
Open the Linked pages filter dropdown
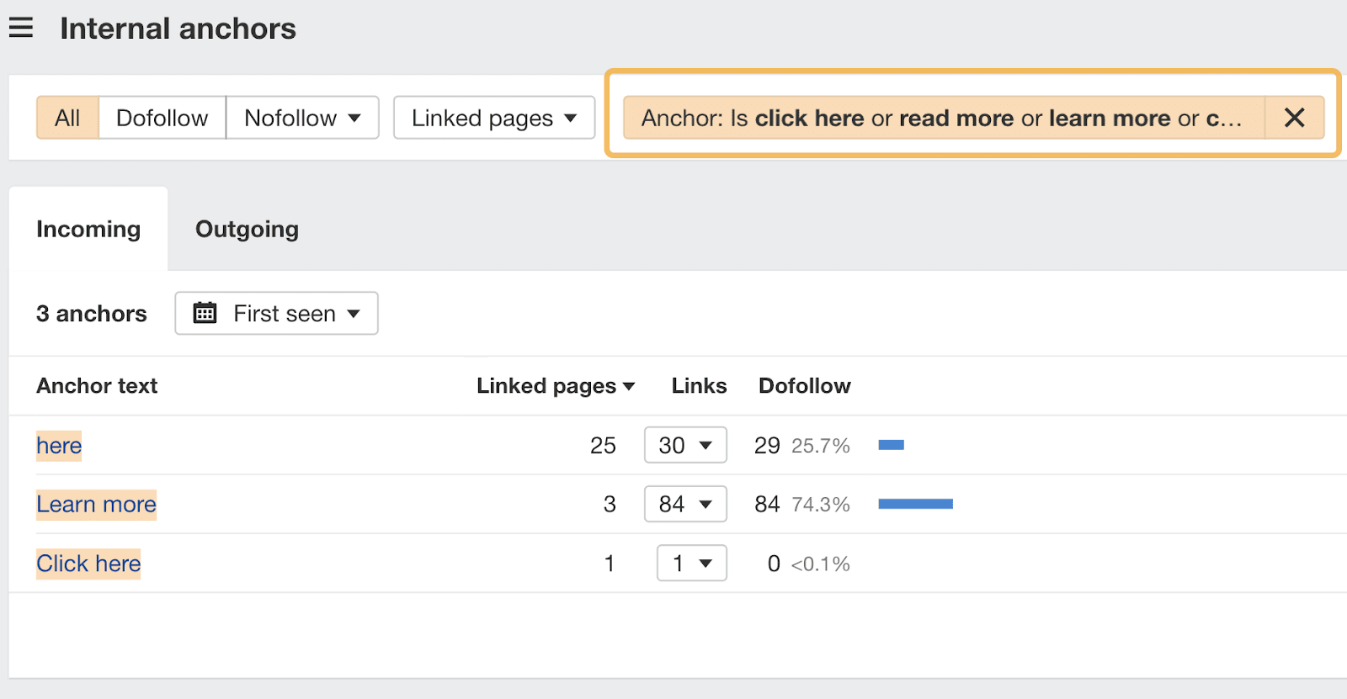[493, 118]
